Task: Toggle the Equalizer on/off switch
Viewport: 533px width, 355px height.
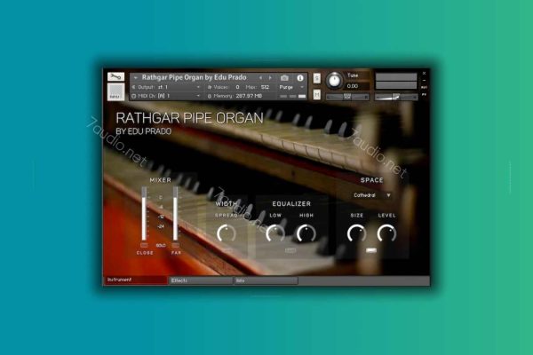Action: 290,250
